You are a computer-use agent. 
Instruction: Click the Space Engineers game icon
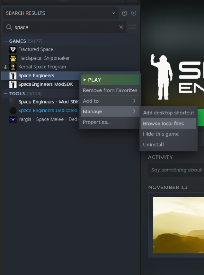coord(13,76)
